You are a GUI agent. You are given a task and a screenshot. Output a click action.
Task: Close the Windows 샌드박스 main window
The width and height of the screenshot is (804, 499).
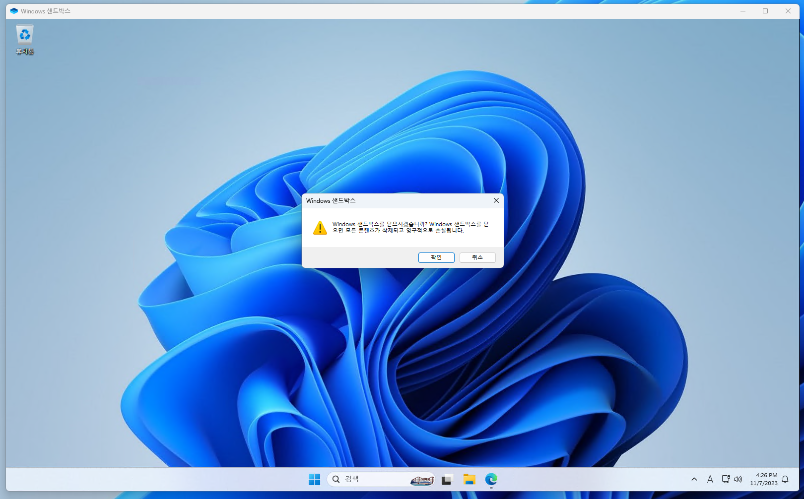pyautogui.click(x=788, y=11)
